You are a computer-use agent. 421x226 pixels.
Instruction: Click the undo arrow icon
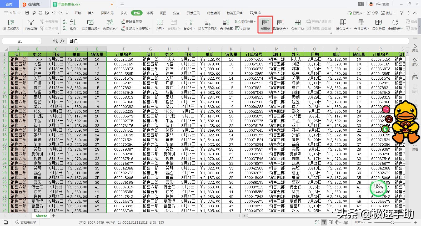pos(54,13)
